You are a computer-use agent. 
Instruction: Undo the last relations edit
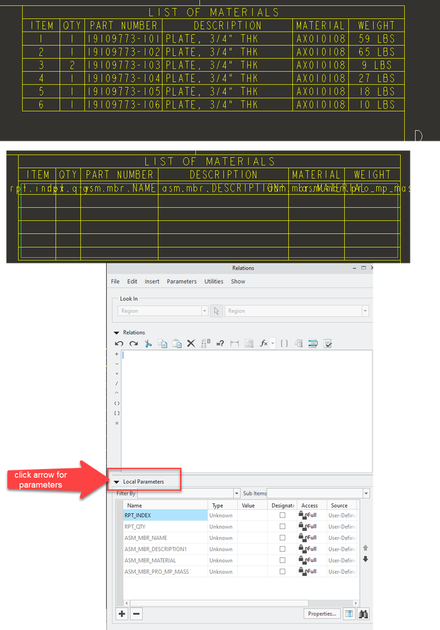[x=119, y=344]
